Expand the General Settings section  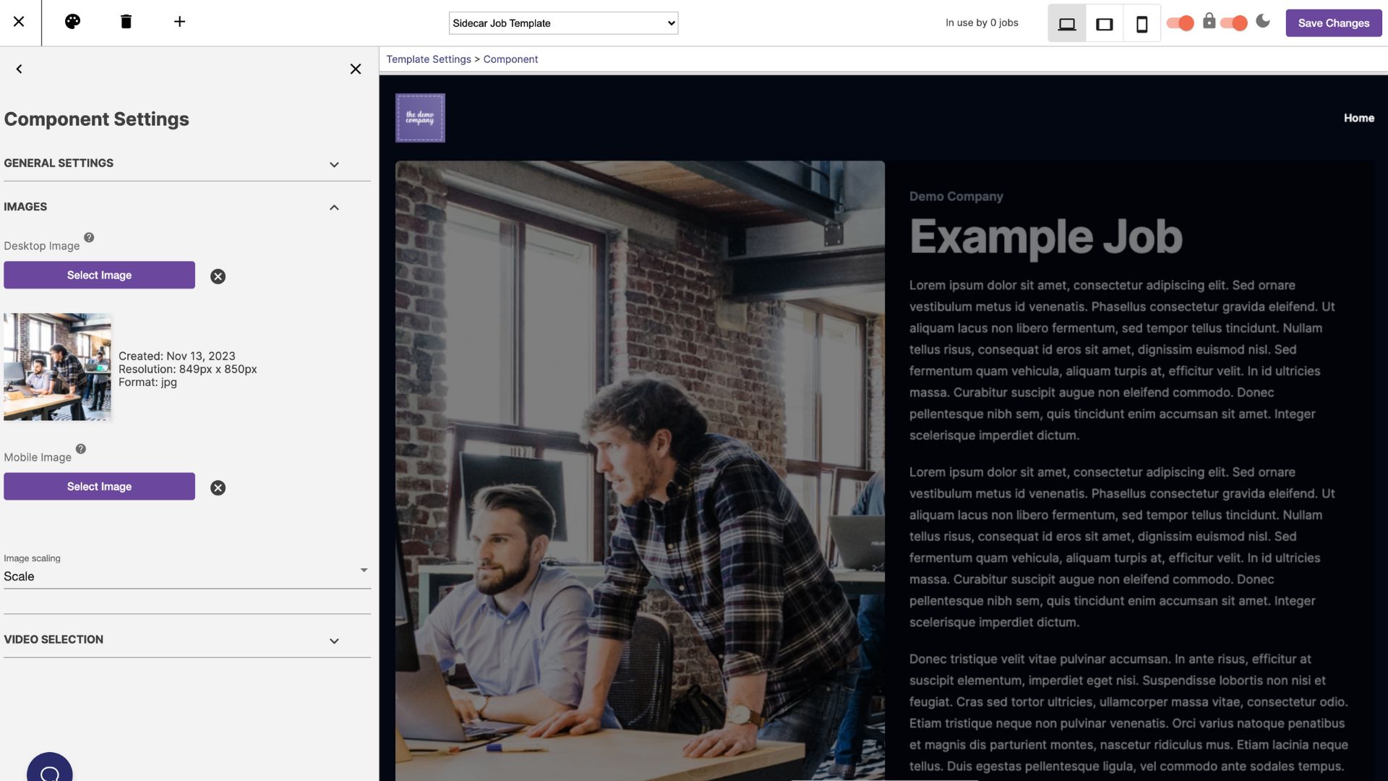(x=187, y=163)
